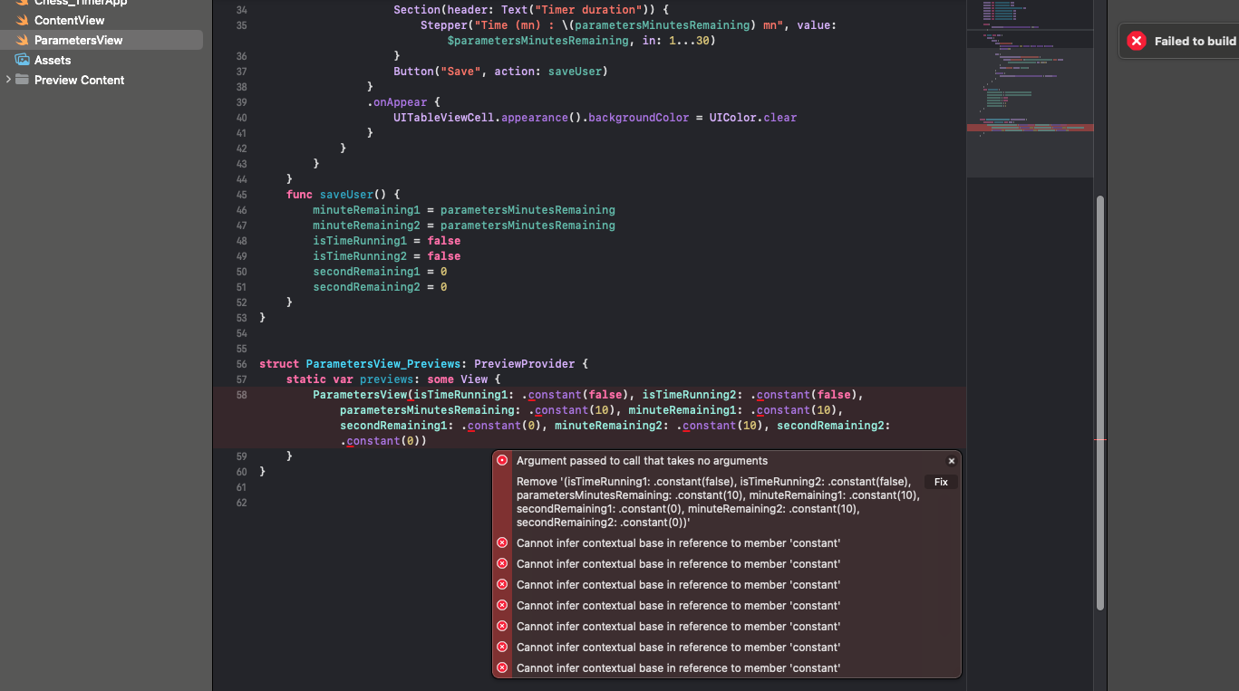Expand the Preview Content folder chevron
The image size is (1239, 691).
click(x=8, y=80)
